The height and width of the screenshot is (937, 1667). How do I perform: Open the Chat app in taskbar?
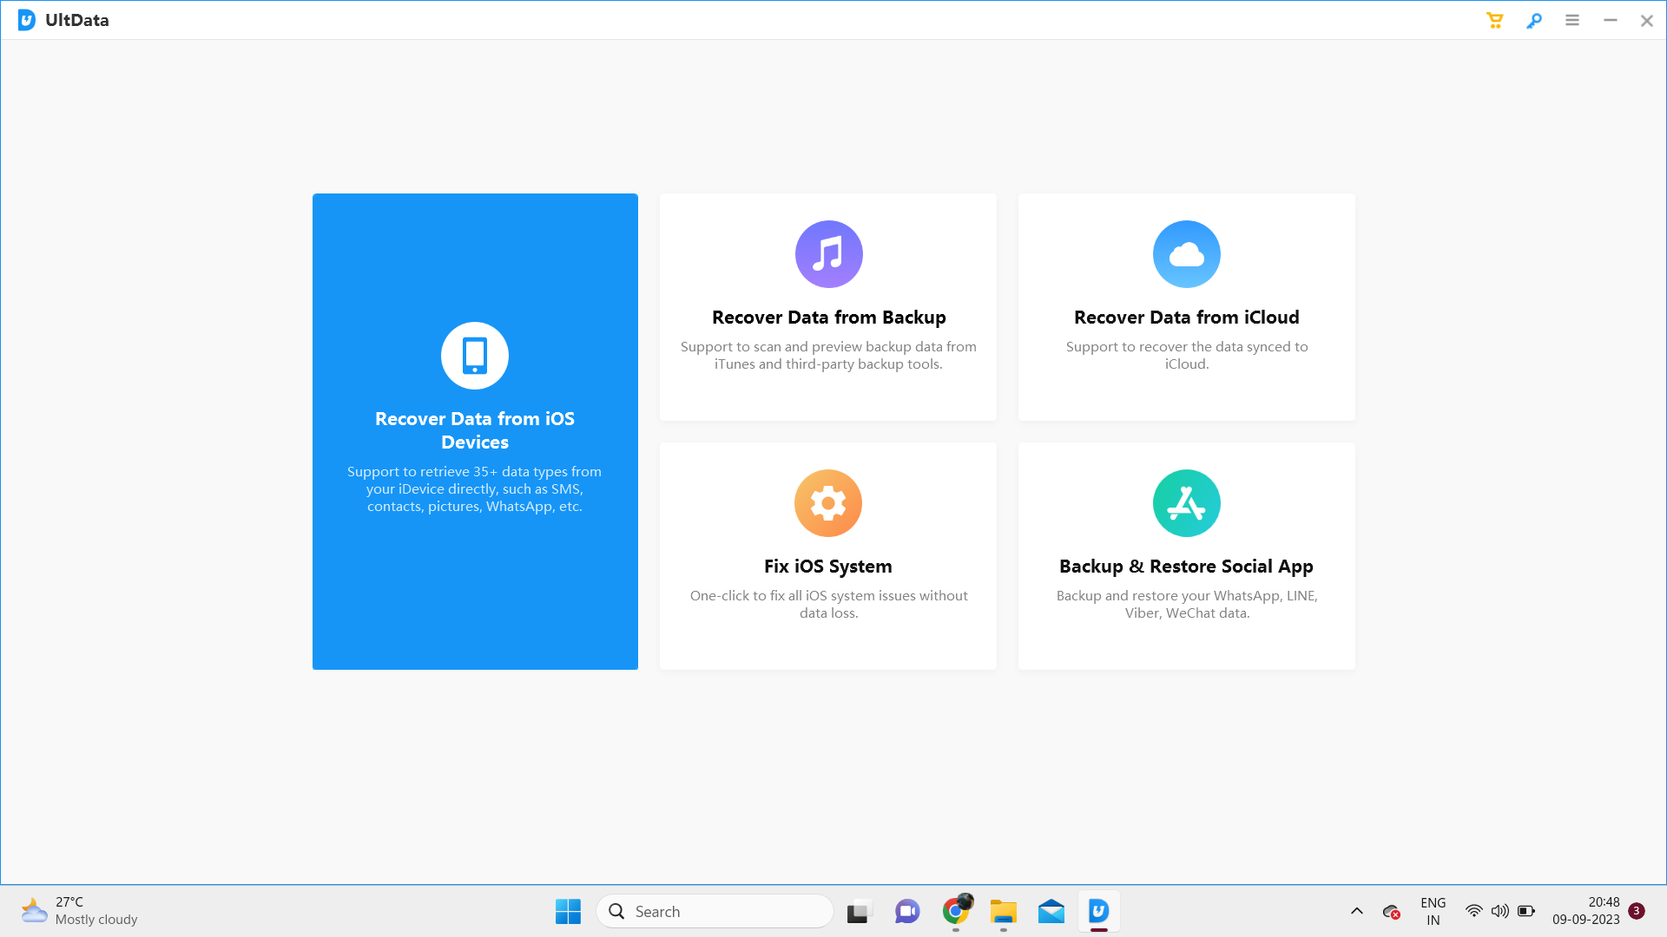(x=907, y=912)
